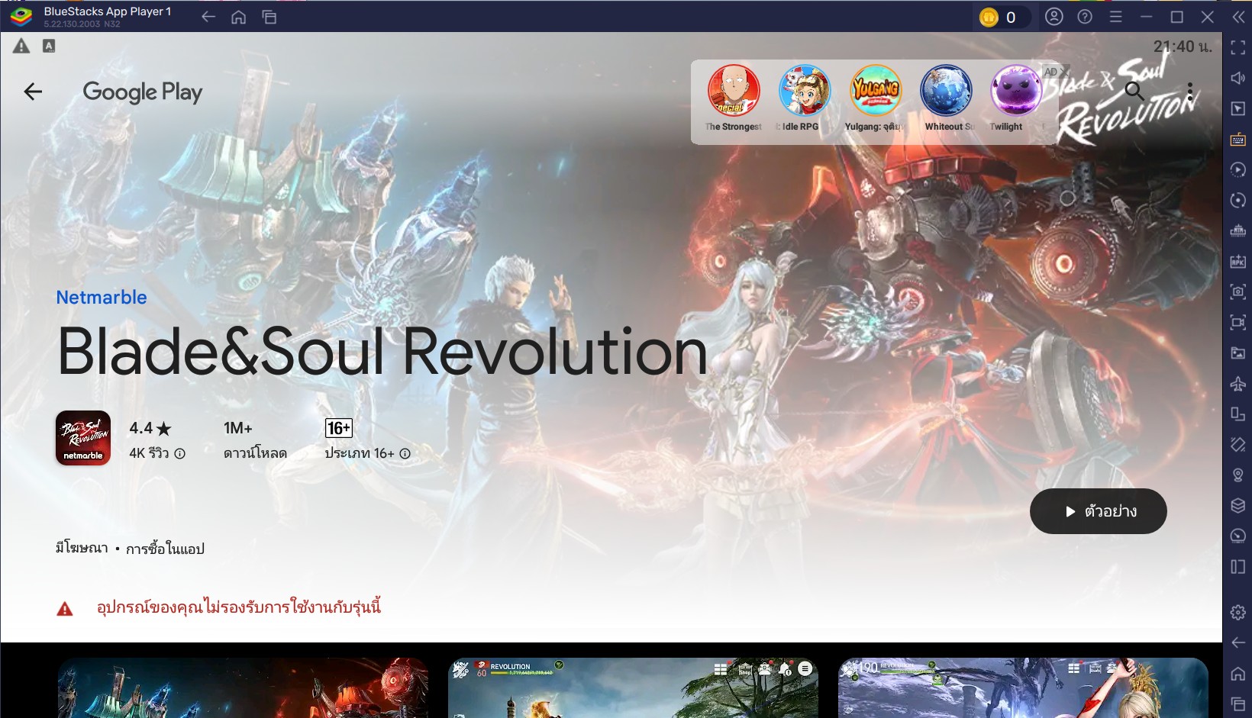Open the stacked layers multi-instance icon

coord(1238,505)
